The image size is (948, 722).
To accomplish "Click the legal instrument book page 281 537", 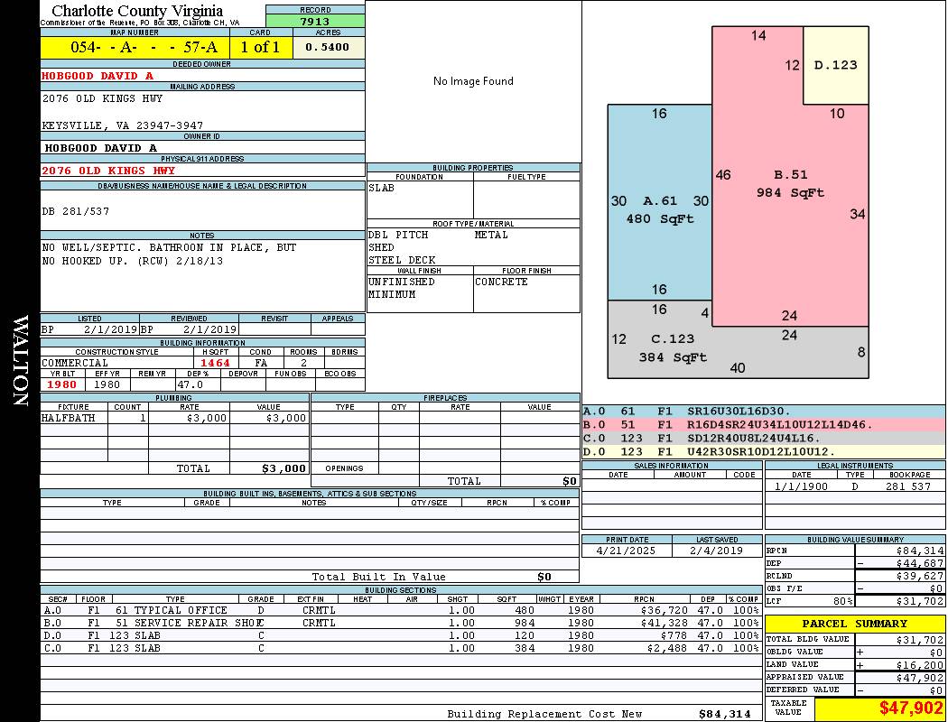I will (906, 486).
